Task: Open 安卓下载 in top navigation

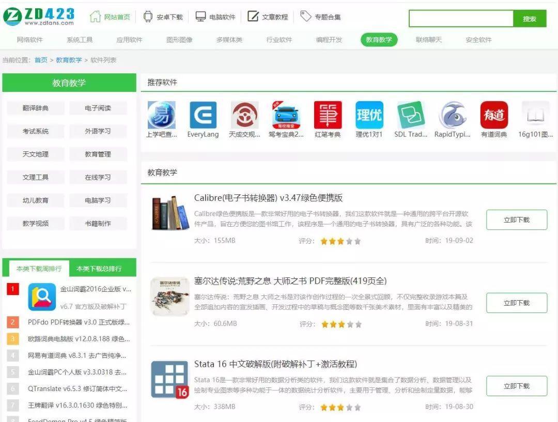Action: [163, 17]
